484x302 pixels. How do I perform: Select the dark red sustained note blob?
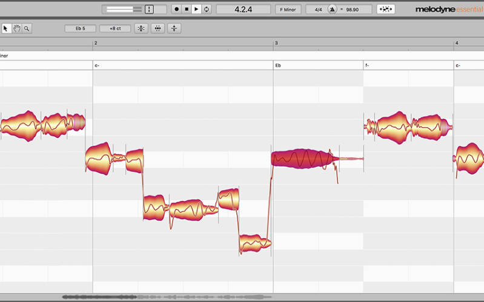pos(302,159)
